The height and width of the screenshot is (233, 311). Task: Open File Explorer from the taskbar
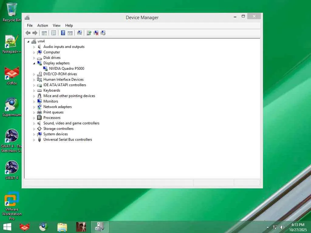(62, 227)
